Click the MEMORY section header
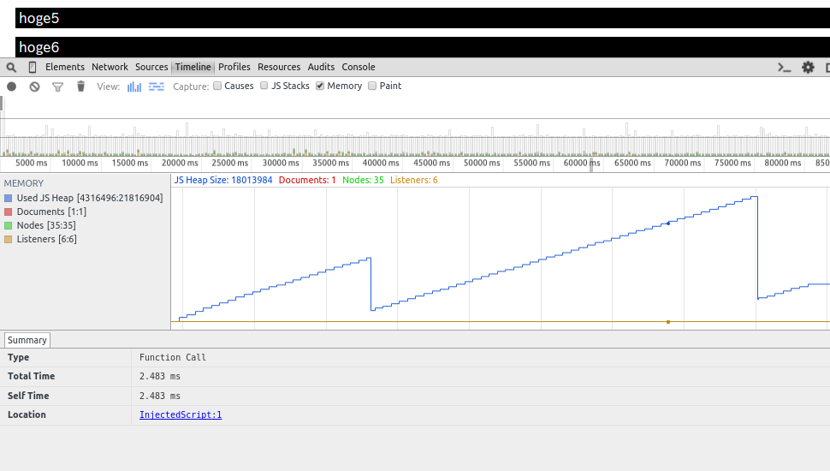This screenshot has height=471, width=830. [x=24, y=183]
